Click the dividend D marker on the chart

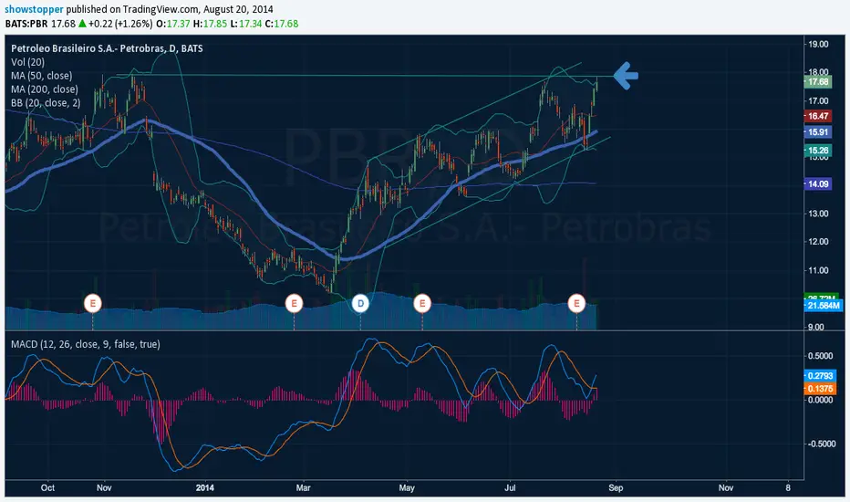(360, 303)
